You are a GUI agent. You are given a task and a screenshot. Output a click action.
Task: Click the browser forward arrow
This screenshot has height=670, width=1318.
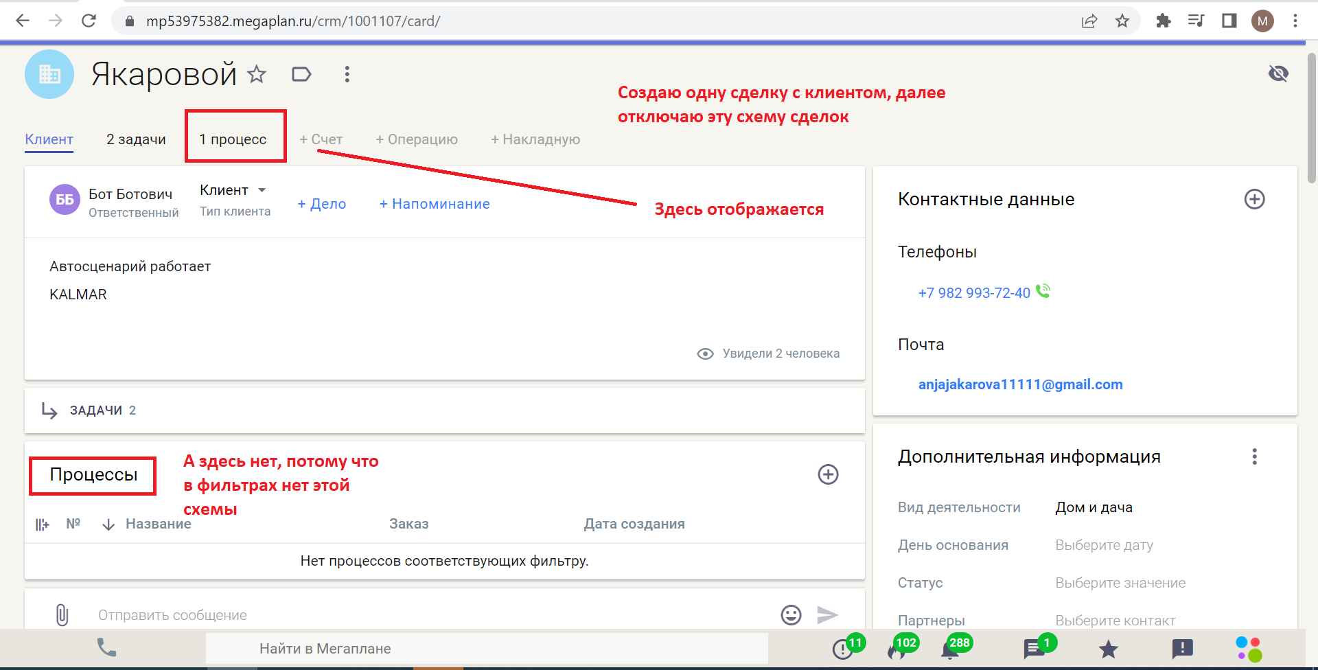click(x=56, y=21)
